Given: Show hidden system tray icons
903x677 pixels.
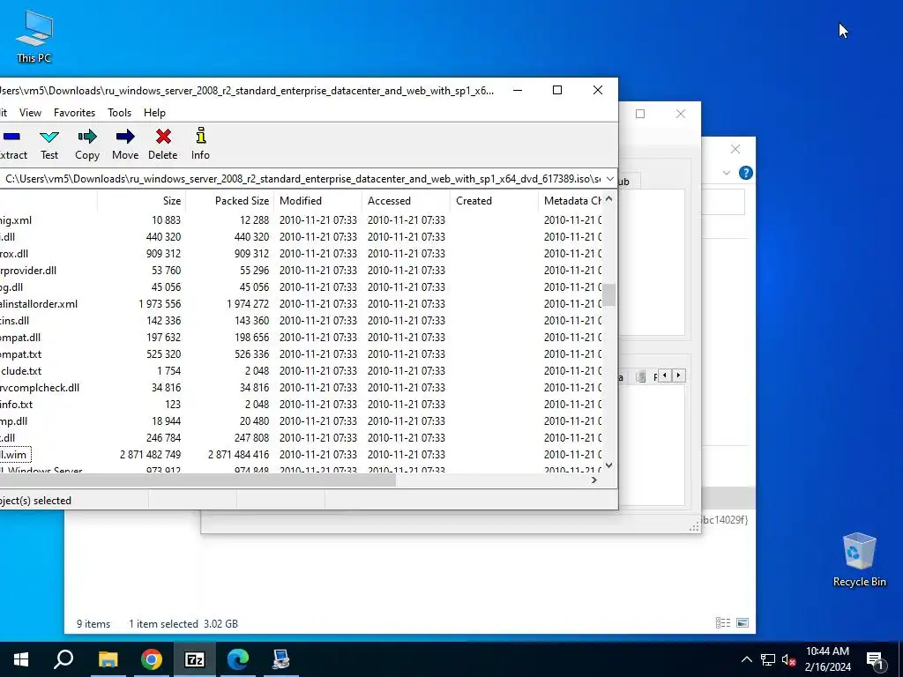Looking at the screenshot, I should tap(746, 659).
